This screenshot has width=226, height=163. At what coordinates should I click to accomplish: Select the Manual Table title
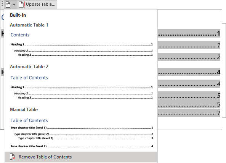coord(24,110)
